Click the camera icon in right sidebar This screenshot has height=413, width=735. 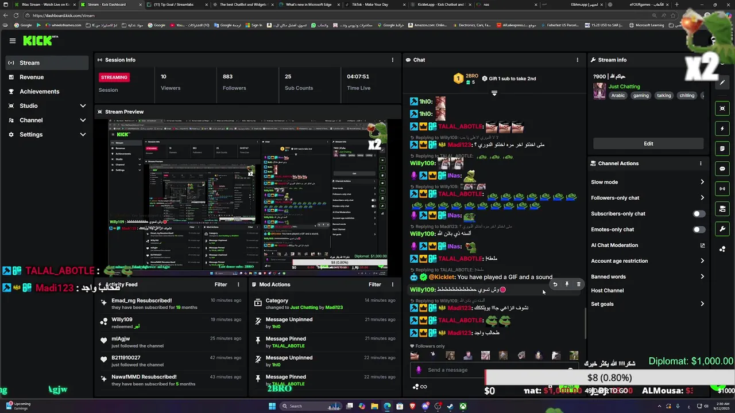722,209
